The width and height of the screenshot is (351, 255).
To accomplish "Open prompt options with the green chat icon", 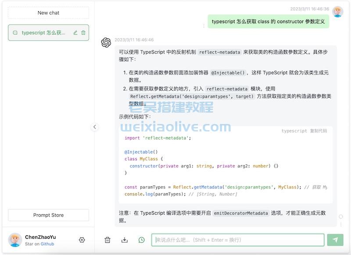I will [x=141, y=240].
